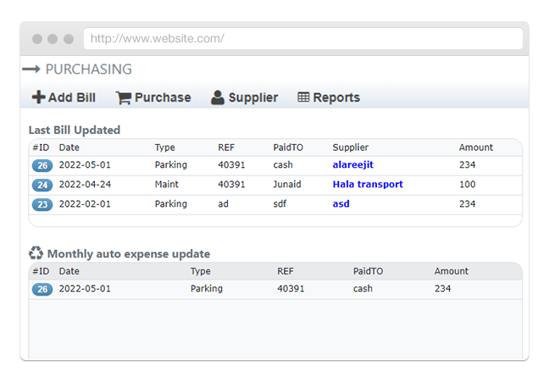This screenshot has height=383, width=549.
Task: Open the Hala transport supplier link
Action: (x=368, y=185)
